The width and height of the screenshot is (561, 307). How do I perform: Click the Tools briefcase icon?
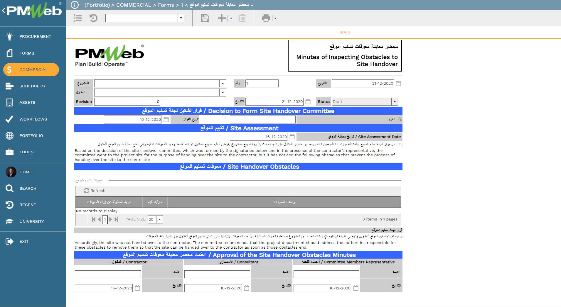[10, 152]
